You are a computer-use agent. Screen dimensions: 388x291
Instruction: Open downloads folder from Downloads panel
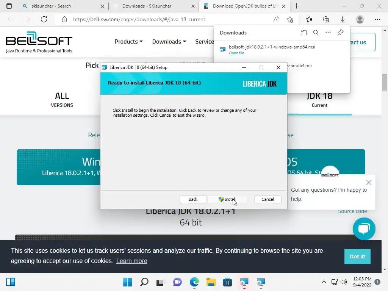pos(304,33)
